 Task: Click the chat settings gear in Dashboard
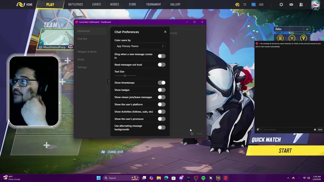point(192,134)
